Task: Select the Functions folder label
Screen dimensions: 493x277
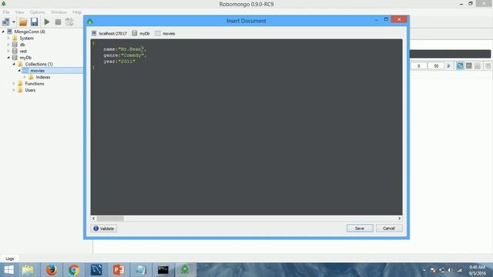Action: [x=34, y=84]
